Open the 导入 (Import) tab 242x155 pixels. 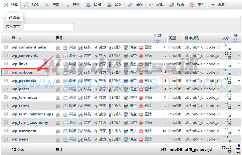coord(114,5)
